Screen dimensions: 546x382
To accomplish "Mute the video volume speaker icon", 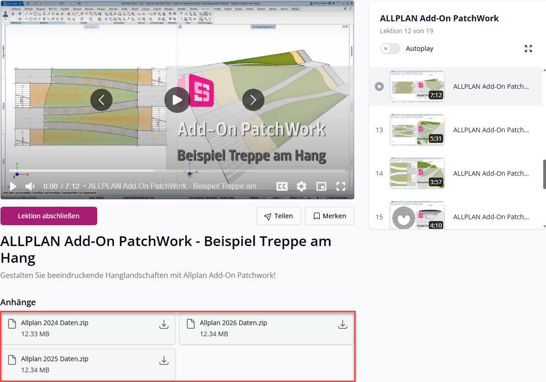I will (x=31, y=186).
